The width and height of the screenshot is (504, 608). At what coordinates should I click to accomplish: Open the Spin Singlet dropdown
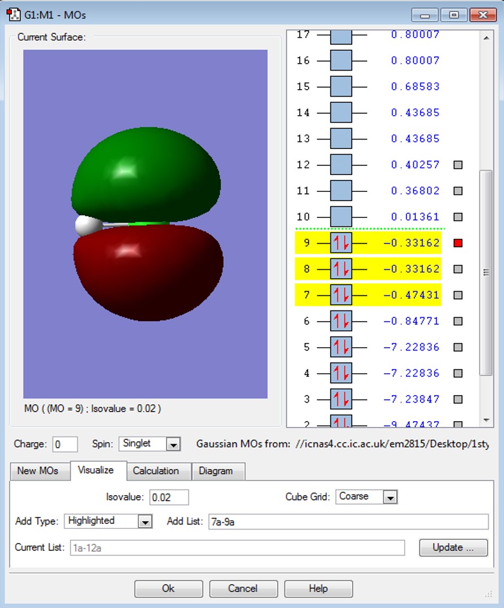[x=173, y=444]
